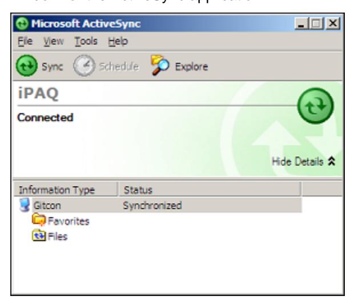Close the ActiveSync window
The height and width of the screenshot is (300, 350).
(x=333, y=23)
